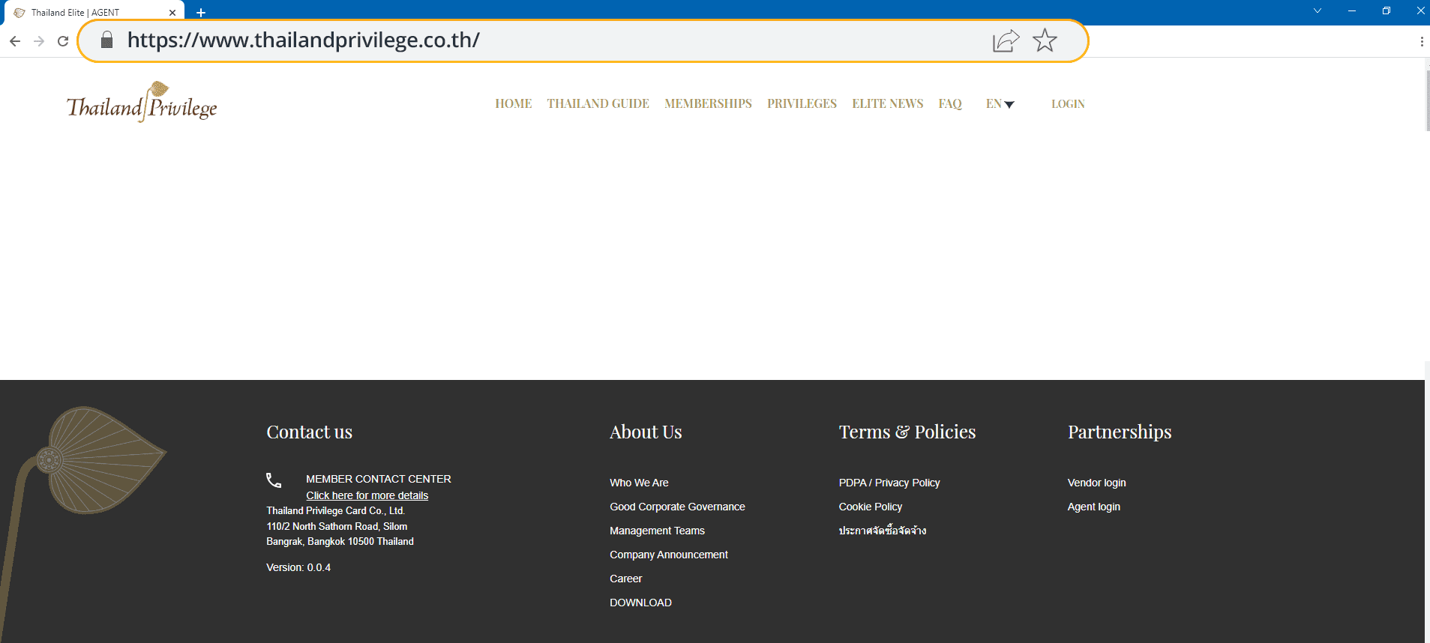Image resolution: width=1430 pixels, height=643 pixels.
Task: Click the bookmark star icon
Action: (x=1045, y=40)
